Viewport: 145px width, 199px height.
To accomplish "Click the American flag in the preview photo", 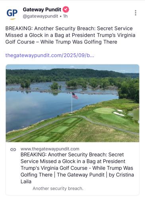I will click(75, 96).
